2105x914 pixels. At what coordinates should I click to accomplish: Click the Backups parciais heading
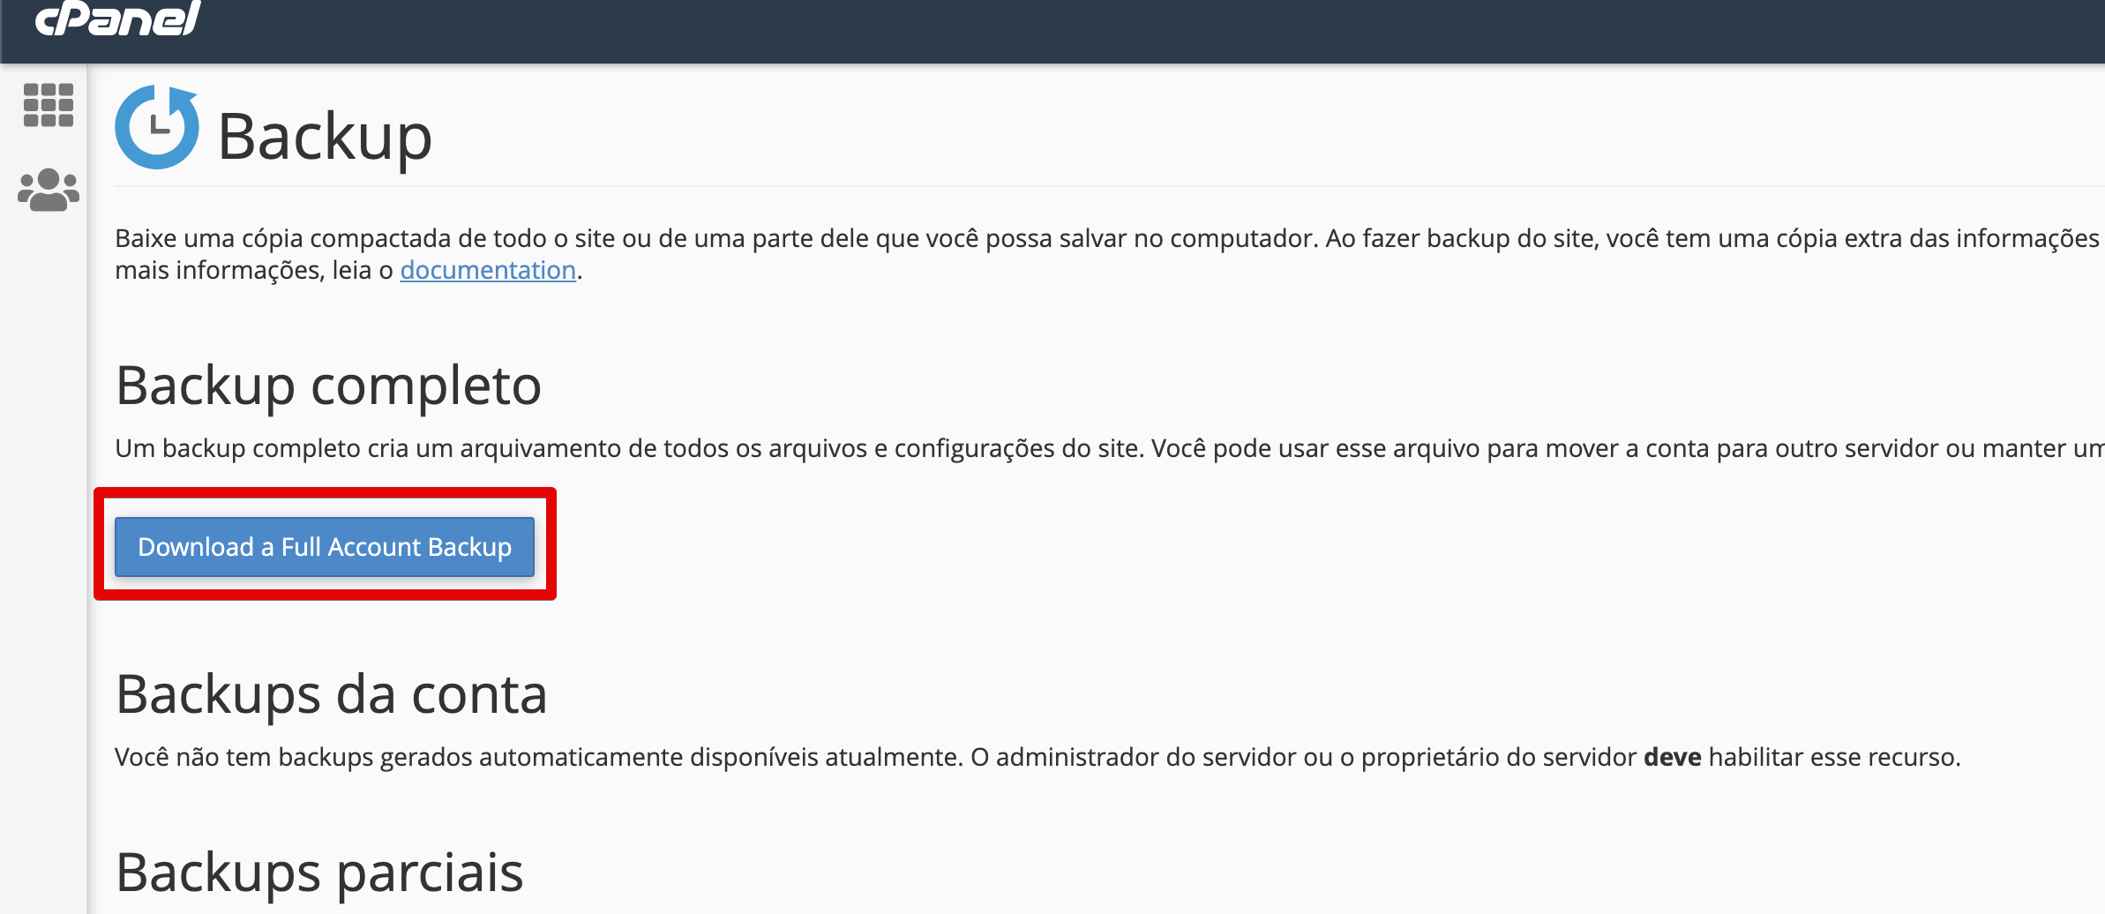click(x=319, y=872)
